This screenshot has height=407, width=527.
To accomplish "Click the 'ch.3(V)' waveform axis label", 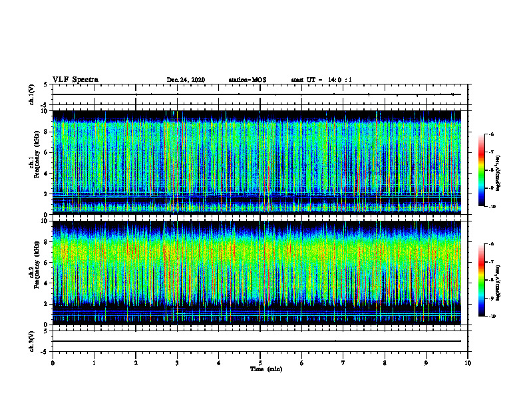I will (x=31, y=341).
